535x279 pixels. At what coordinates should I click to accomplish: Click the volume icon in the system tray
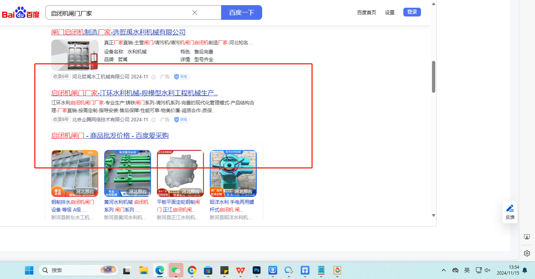(488, 270)
